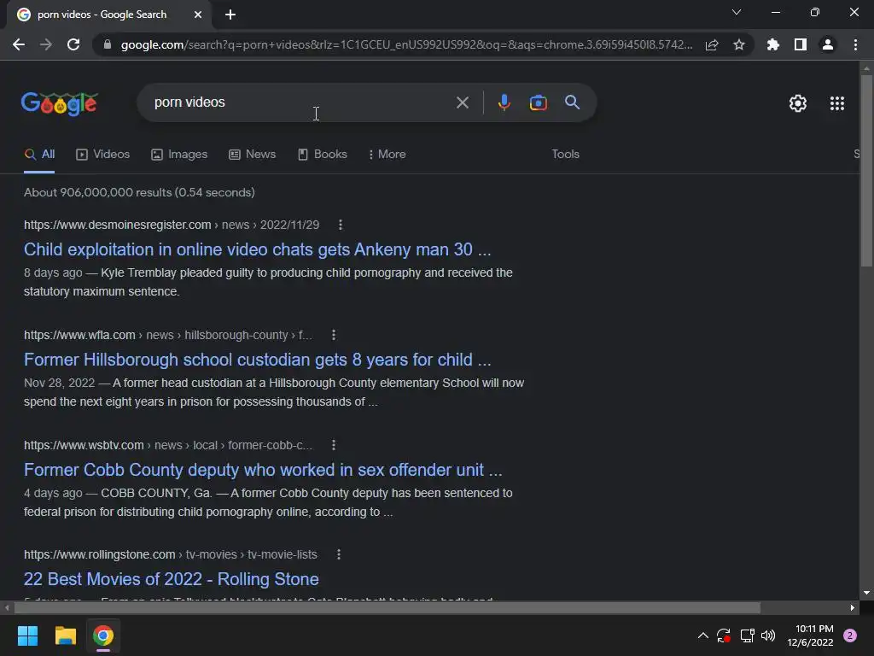Open 'Former Cobb County deputy' result
Screen dimensions: 874x656
263,470
